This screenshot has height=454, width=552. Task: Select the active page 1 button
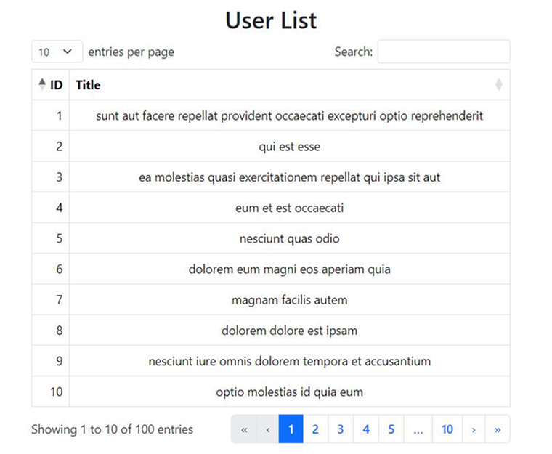[x=290, y=429]
